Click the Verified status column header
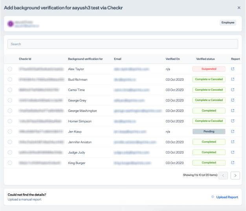This screenshot has width=246, height=211. [x=206, y=59]
